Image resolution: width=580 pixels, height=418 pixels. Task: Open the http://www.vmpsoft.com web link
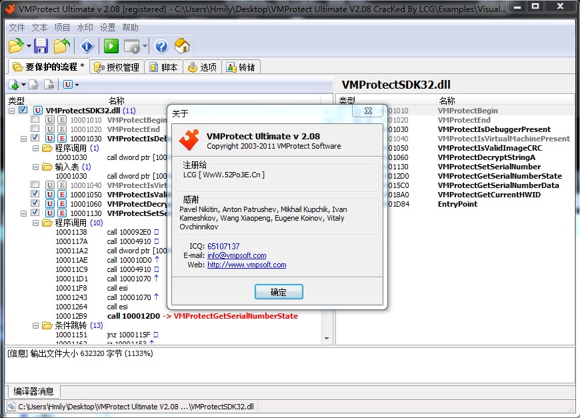click(x=247, y=265)
